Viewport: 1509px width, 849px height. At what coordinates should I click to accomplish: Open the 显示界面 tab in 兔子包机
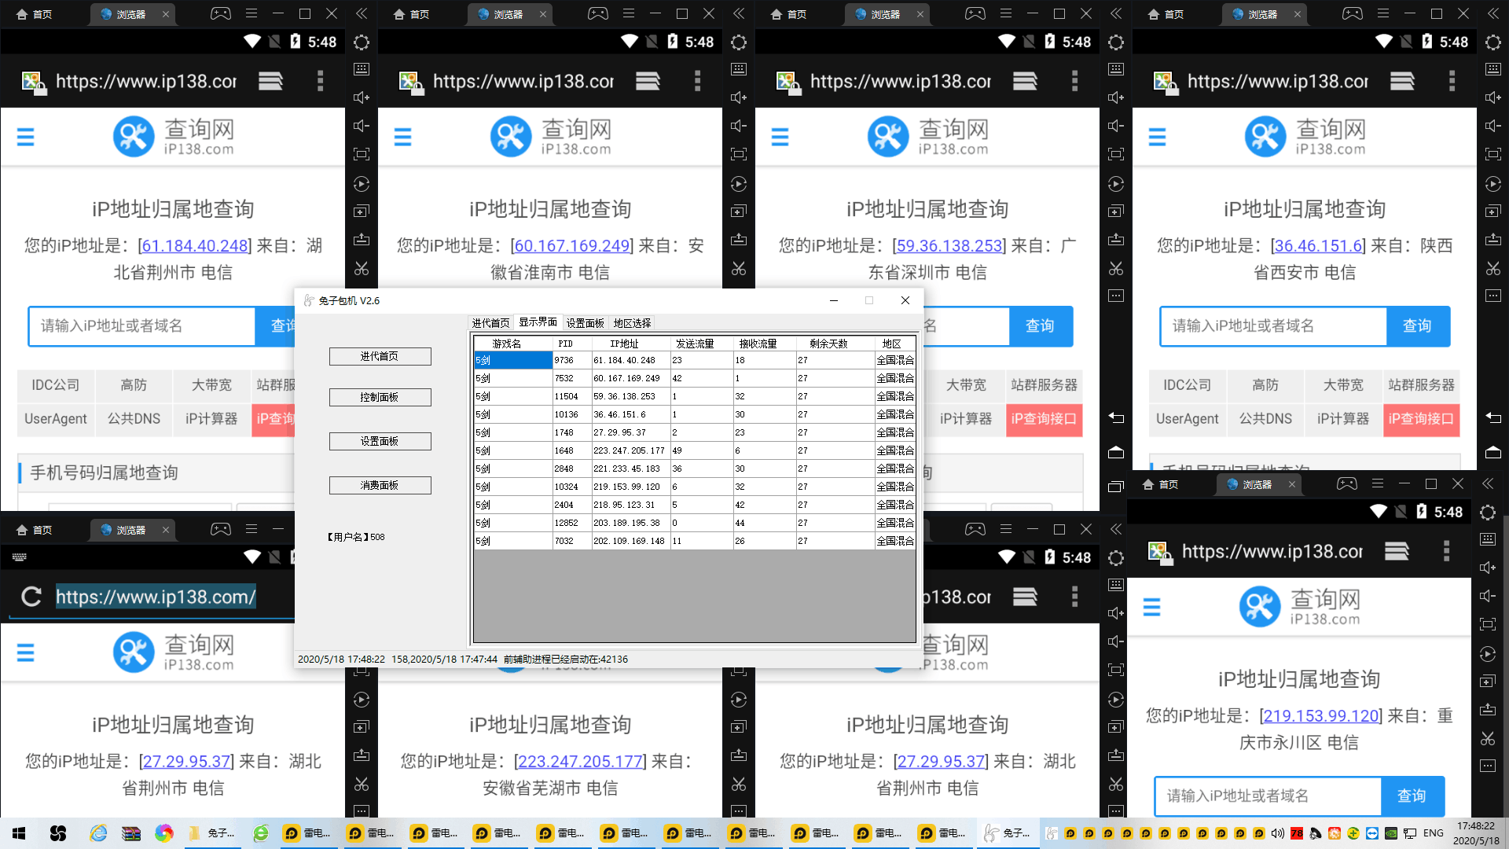coord(538,322)
